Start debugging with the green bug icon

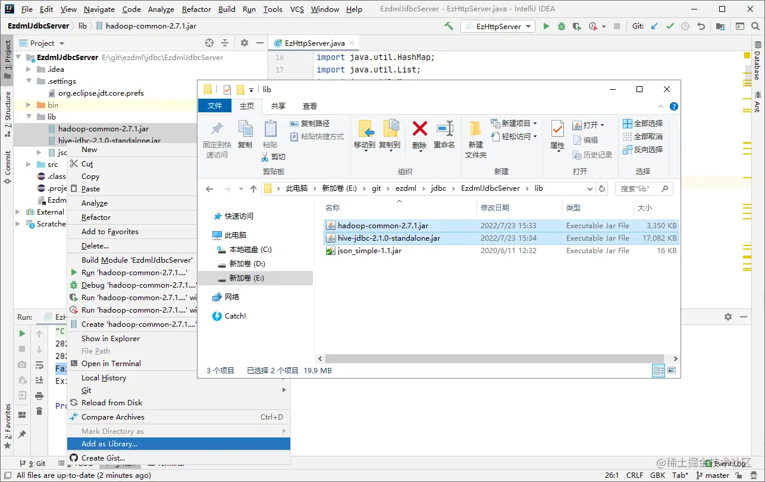[562, 26]
